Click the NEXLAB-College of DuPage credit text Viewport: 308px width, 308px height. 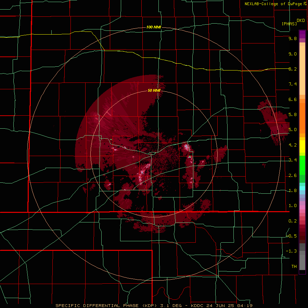coord(274,4)
